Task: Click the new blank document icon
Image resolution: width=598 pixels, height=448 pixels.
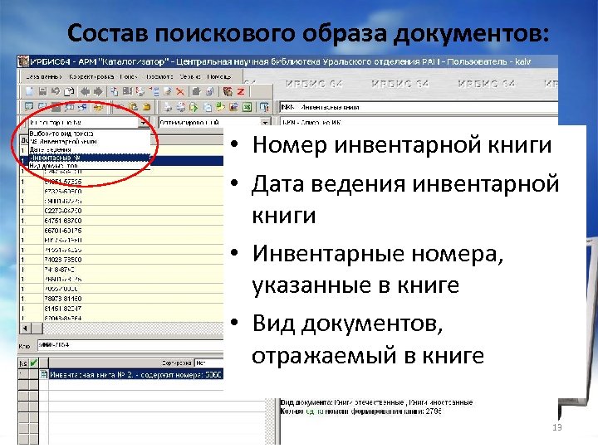Action: (29, 91)
